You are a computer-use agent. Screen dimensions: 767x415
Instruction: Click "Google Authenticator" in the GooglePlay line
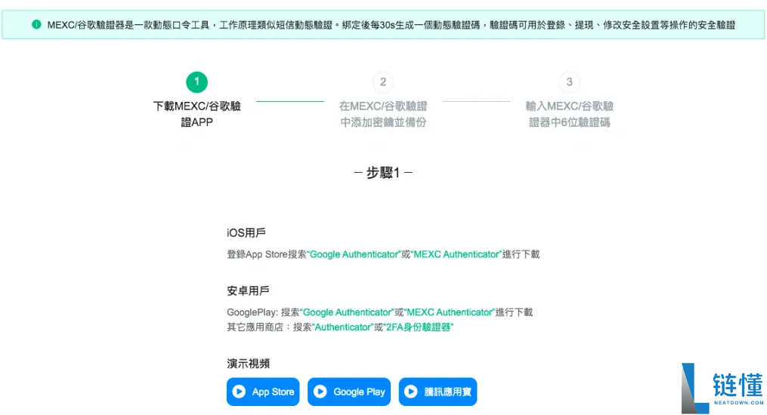click(x=348, y=312)
